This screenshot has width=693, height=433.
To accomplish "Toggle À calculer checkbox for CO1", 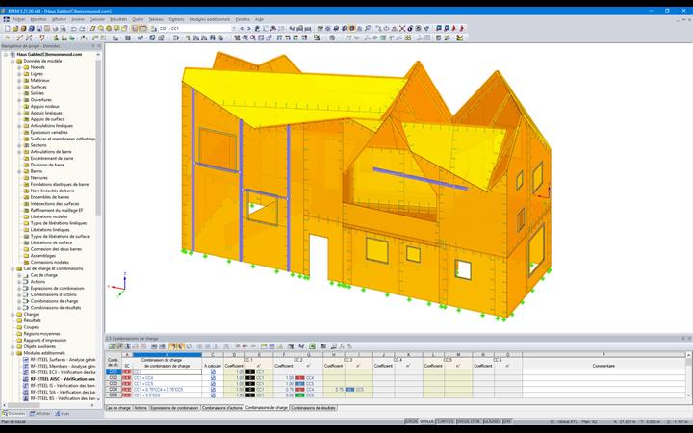I will click(x=213, y=372).
